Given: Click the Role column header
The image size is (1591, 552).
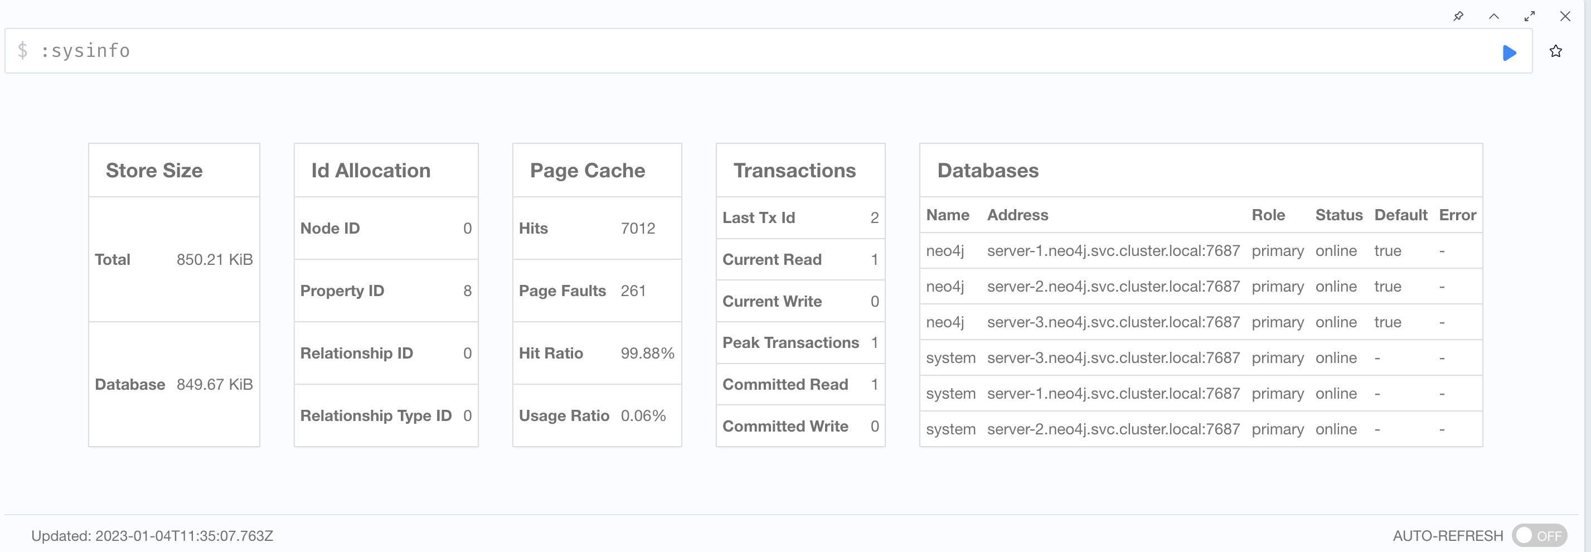Looking at the screenshot, I should pyautogui.click(x=1268, y=215).
